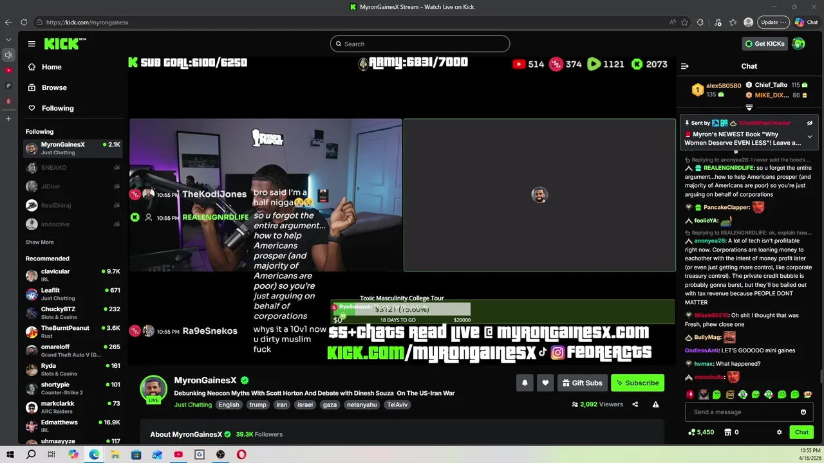Click the trump tag

pyautogui.click(x=257, y=404)
